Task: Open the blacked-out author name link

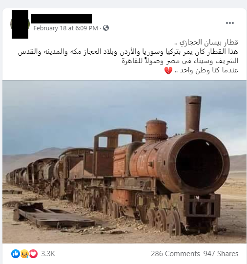Action: [62, 19]
